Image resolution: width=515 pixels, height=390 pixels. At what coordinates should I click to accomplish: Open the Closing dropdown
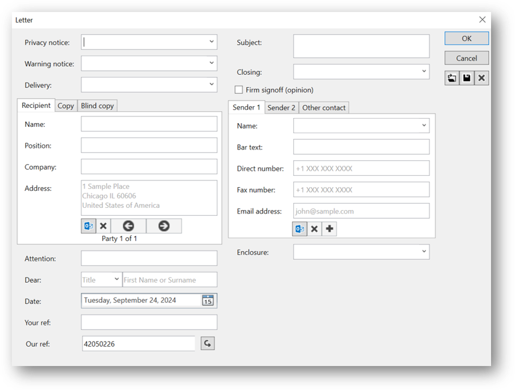pos(424,71)
